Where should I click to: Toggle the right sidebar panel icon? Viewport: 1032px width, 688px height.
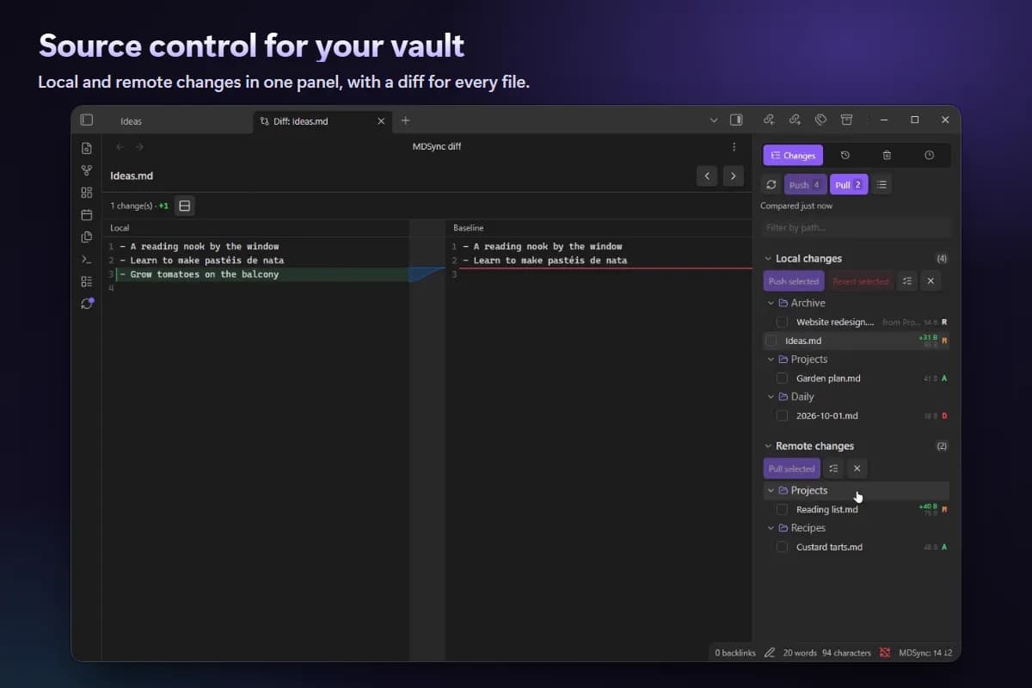(x=736, y=120)
